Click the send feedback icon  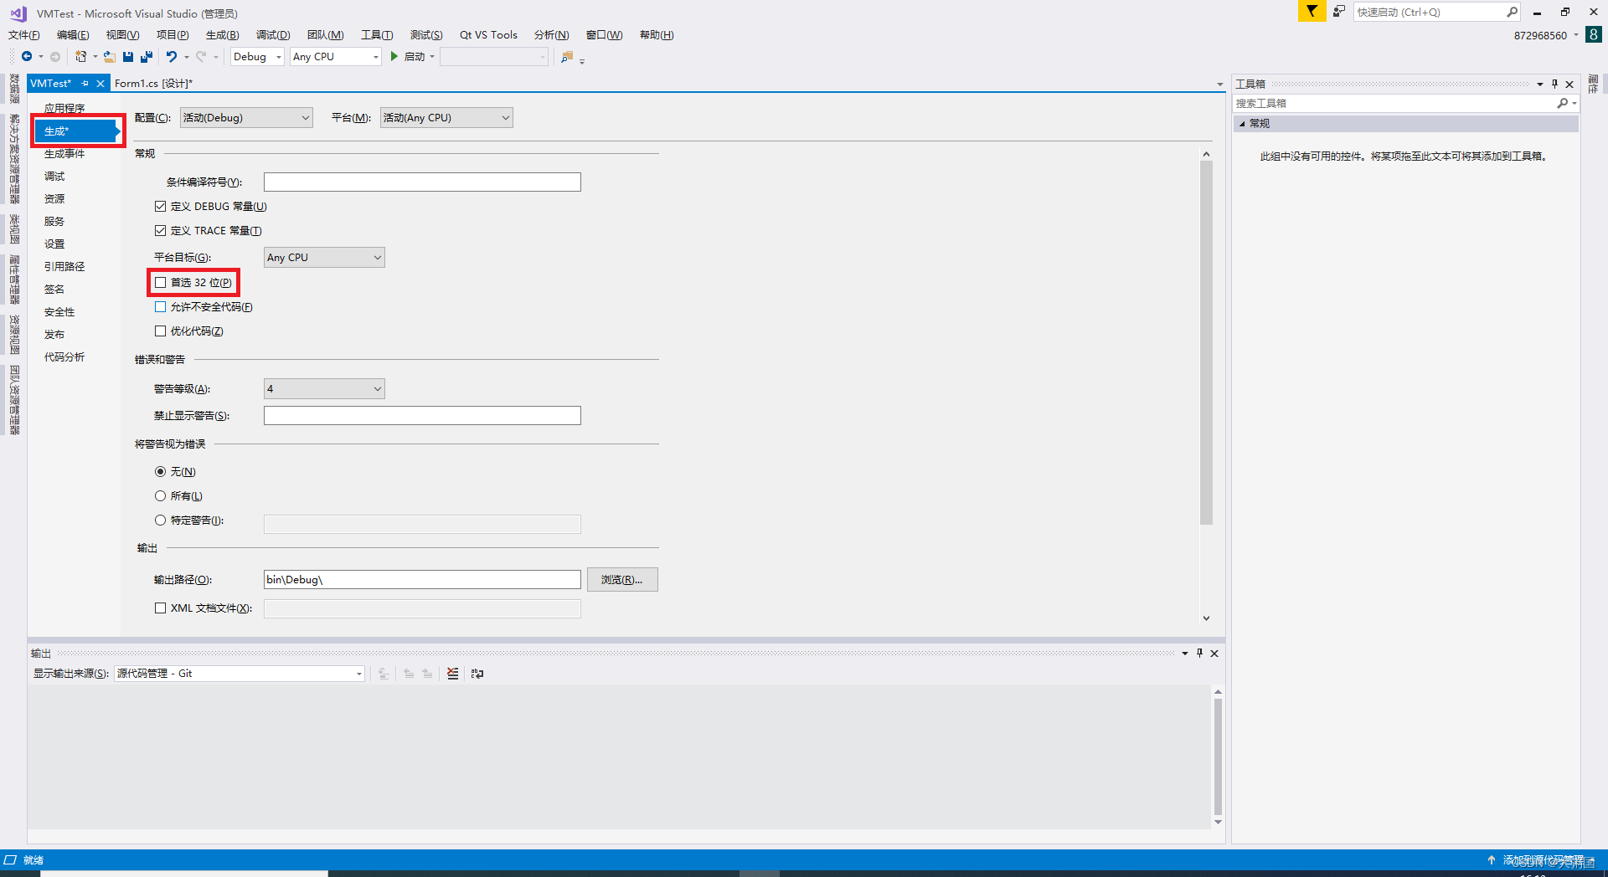pos(1339,11)
